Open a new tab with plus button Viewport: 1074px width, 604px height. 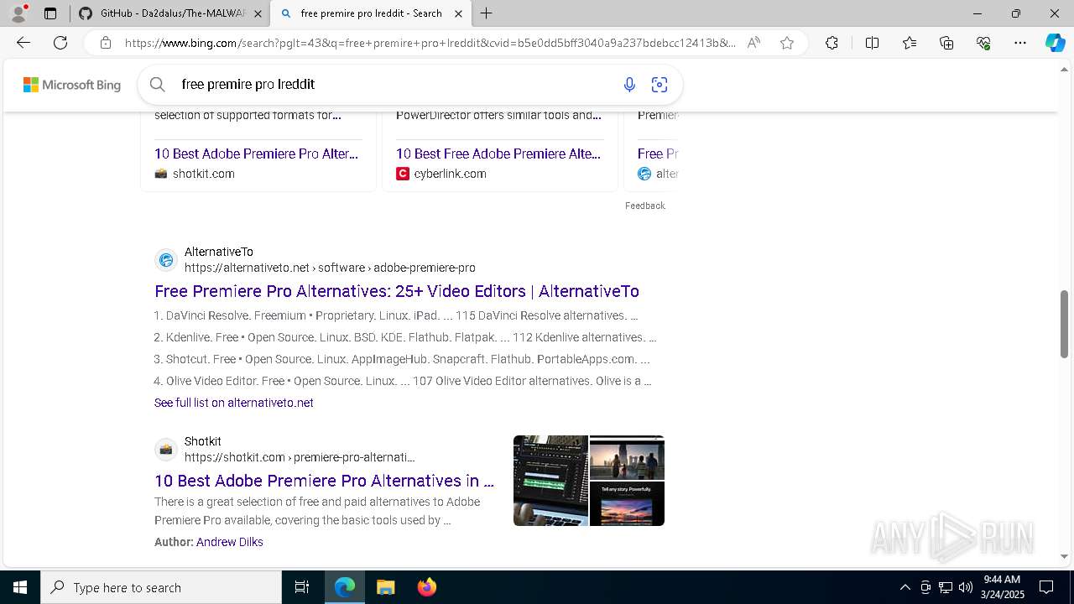pyautogui.click(x=486, y=13)
